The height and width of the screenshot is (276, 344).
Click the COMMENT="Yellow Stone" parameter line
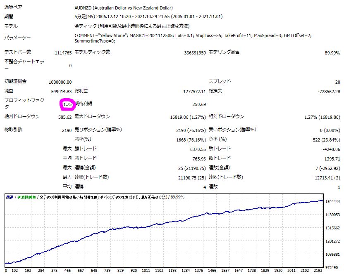pos(193,35)
